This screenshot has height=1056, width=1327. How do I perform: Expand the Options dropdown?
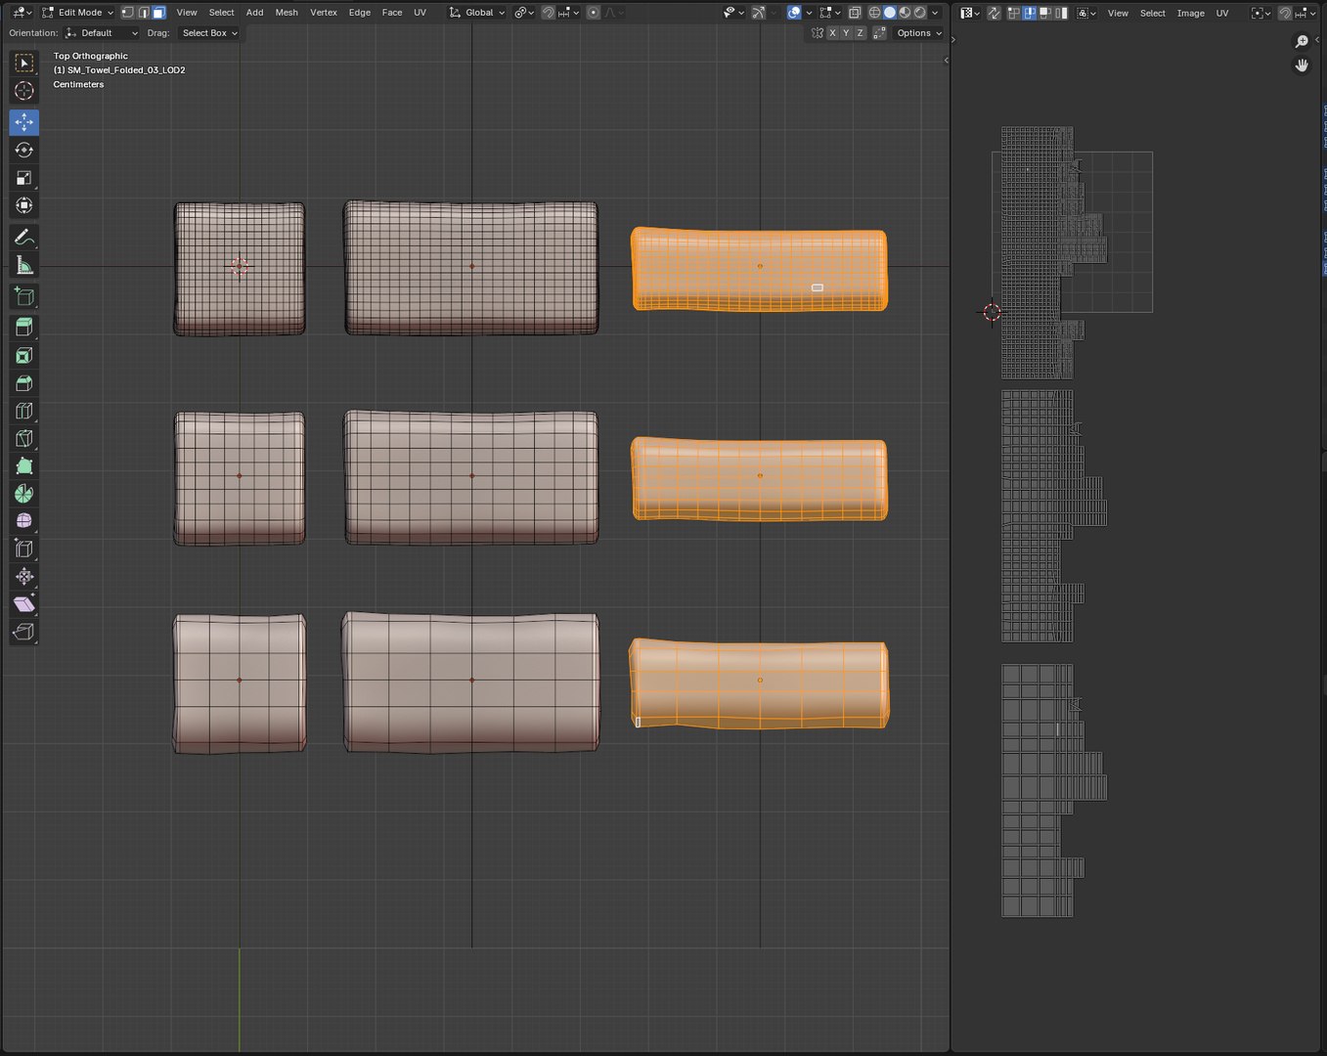click(x=919, y=33)
